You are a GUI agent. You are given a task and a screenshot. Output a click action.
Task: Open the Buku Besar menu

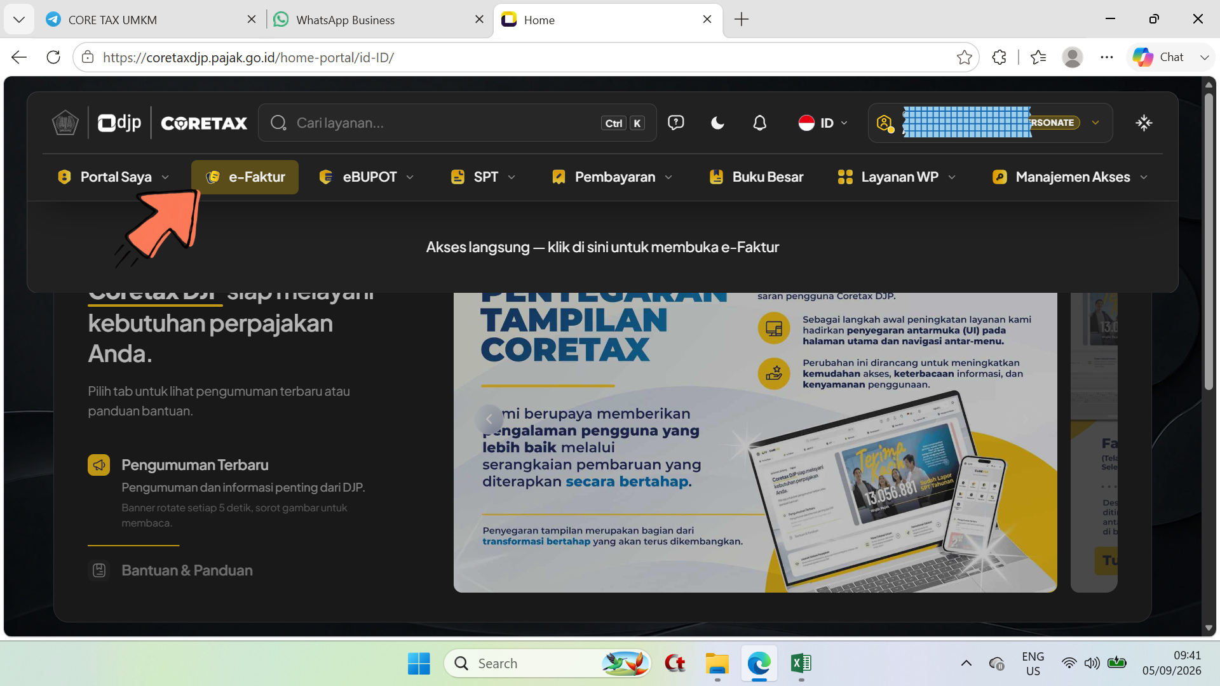(756, 177)
